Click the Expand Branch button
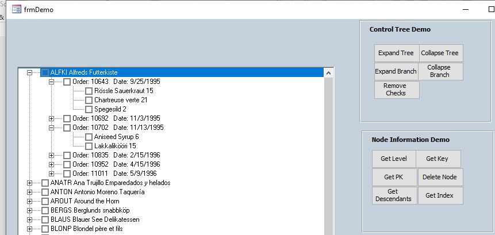 tap(396, 71)
